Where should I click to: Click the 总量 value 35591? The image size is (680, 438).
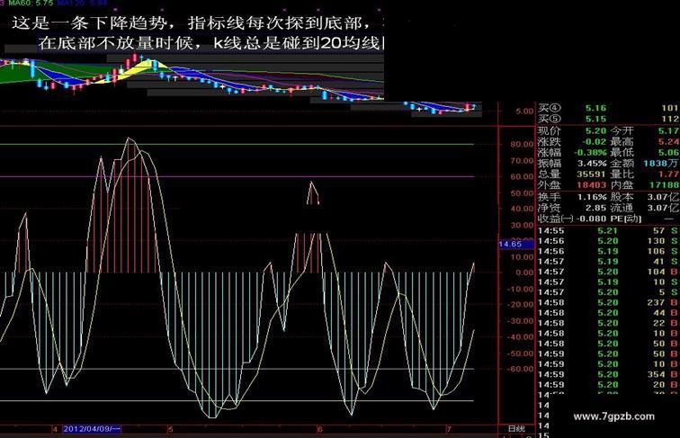[592, 174]
